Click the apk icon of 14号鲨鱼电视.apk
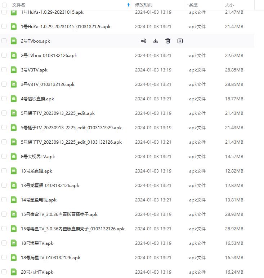Screen dimensions: 264x278 (x=14, y=200)
